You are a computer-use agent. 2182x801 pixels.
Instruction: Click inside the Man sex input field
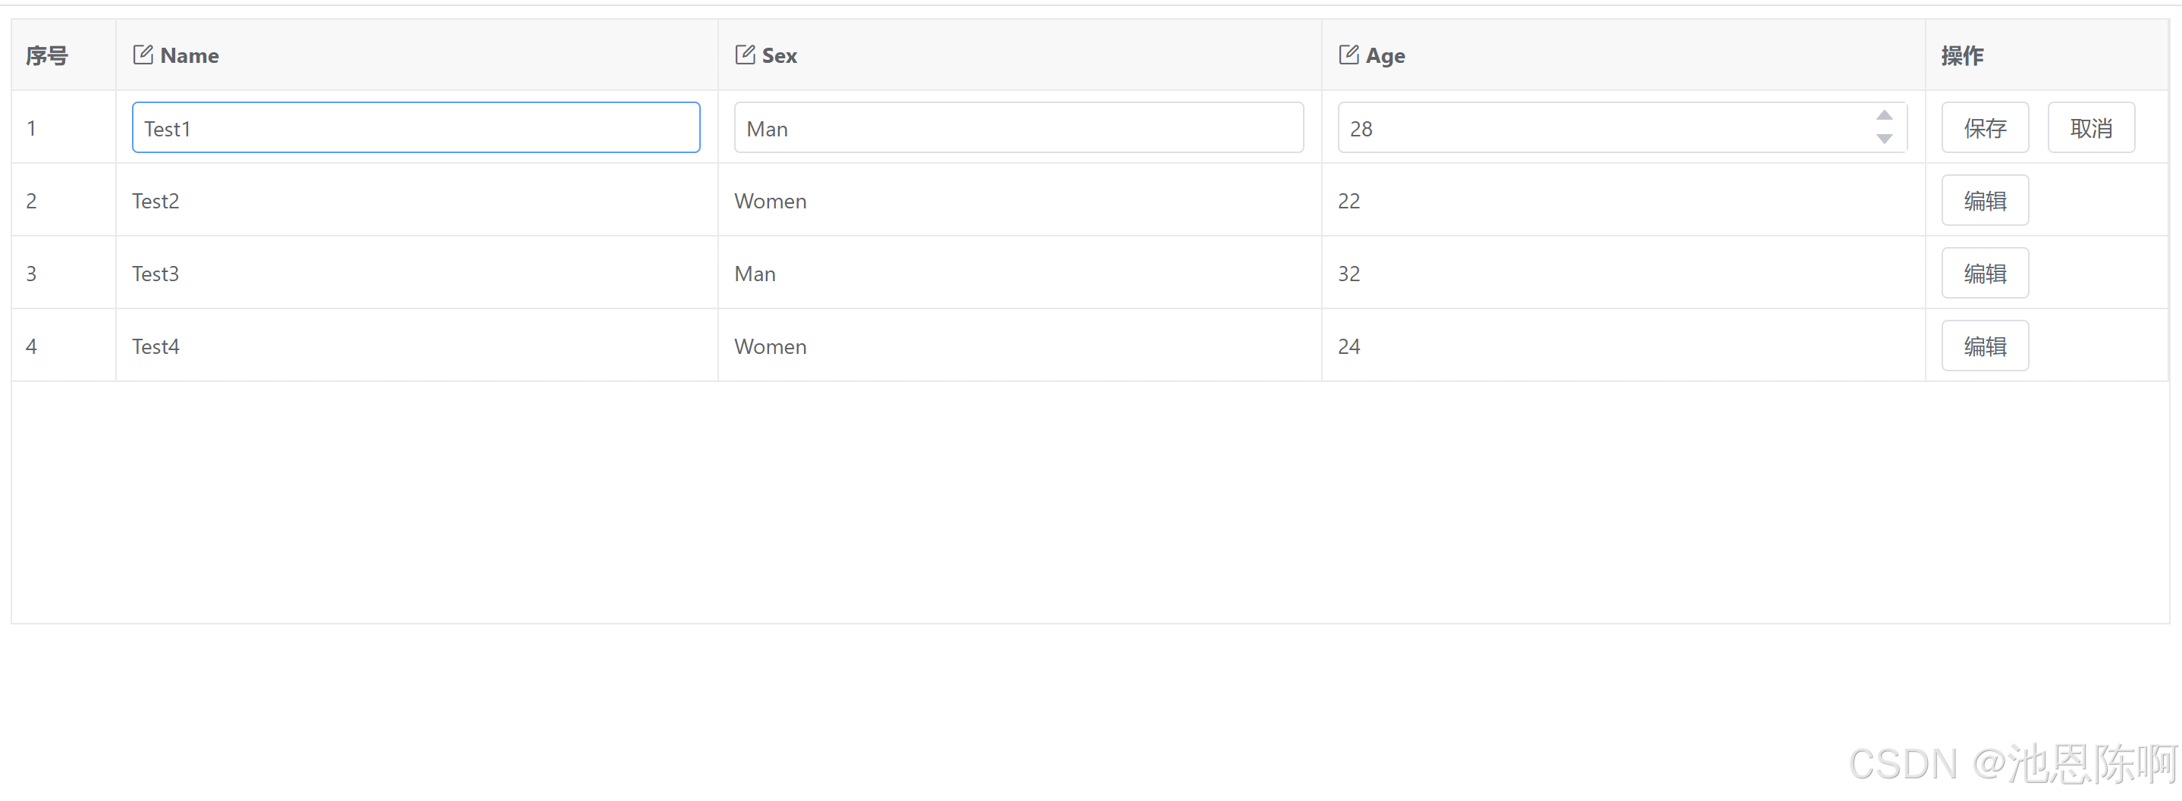point(1016,127)
